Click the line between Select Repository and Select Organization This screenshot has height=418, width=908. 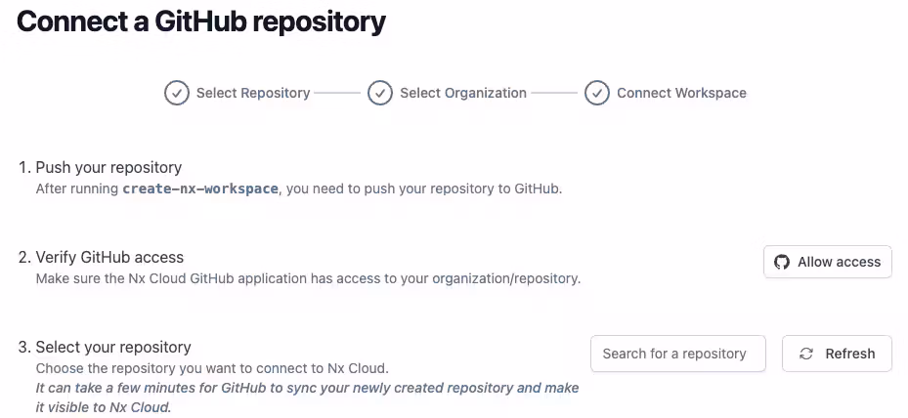pyautogui.click(x=338, y=93)
